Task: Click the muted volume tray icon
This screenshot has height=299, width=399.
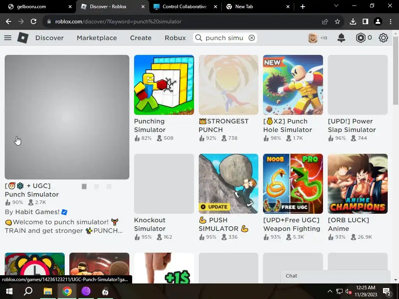Action: 349,292
